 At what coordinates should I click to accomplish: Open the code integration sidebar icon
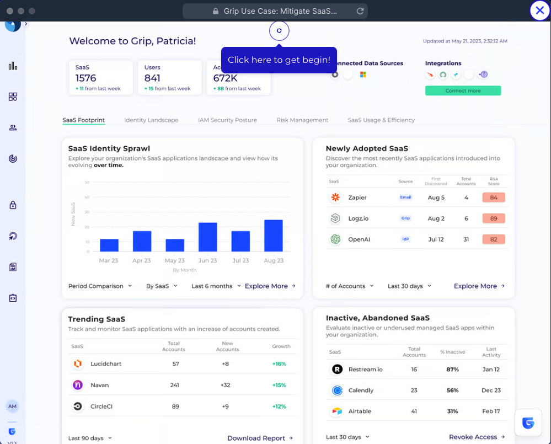(x=13, y=298)
